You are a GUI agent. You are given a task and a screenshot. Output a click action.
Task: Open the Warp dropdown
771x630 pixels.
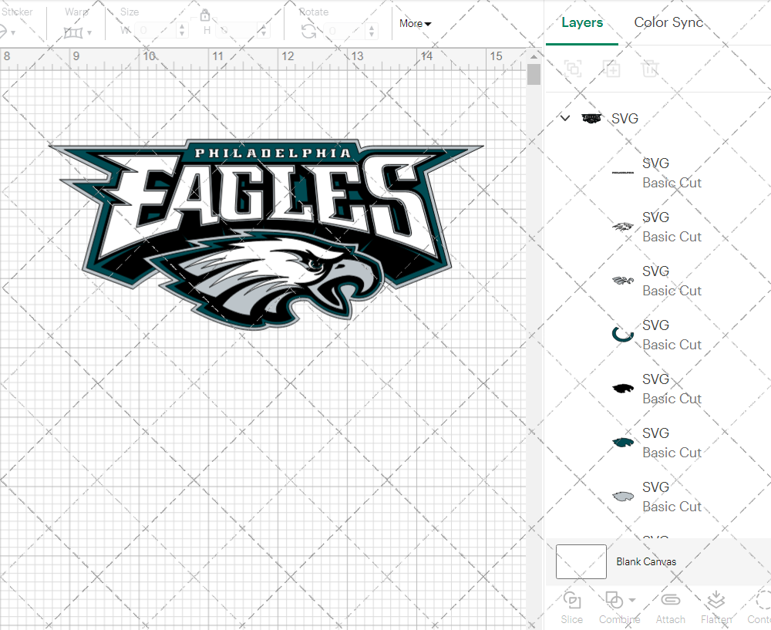(78, 32)
